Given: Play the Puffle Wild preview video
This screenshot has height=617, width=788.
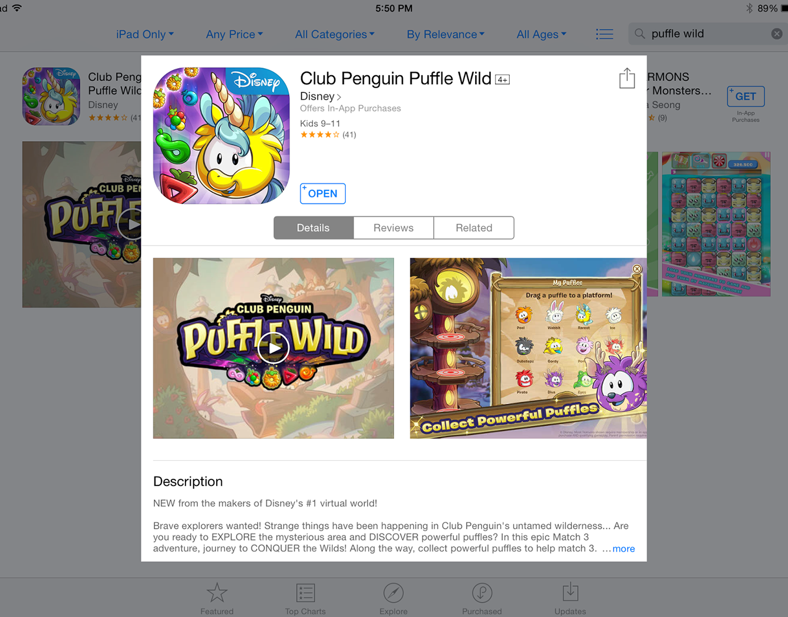Looking at the screenshot, I should coord(274,348).
